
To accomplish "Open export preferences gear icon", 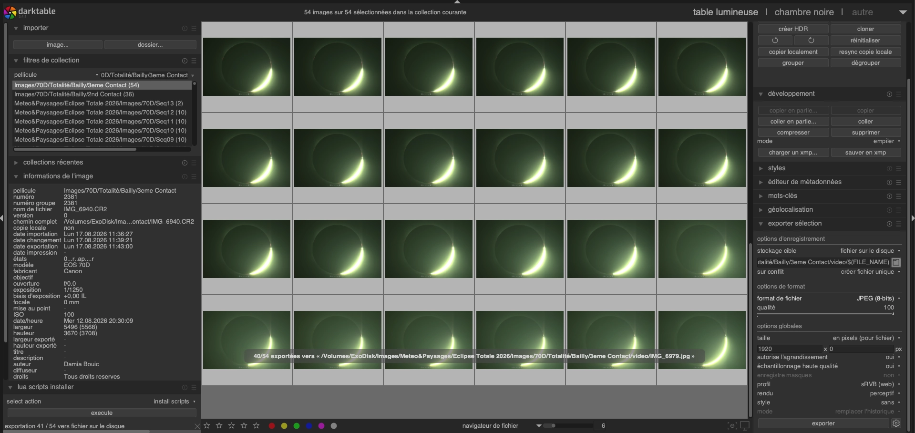I will click(x=896, y=423).
